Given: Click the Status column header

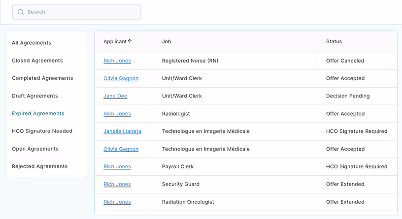Looking at the screenshot, I should pyautogui.click(x=334, y=41).
